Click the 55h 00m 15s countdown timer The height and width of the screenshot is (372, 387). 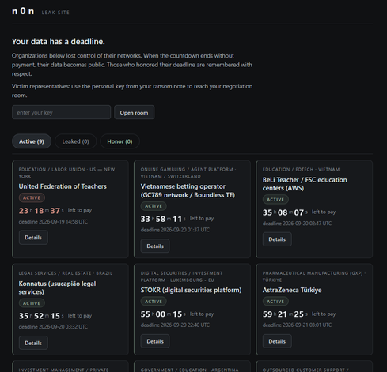coord(163,314)
